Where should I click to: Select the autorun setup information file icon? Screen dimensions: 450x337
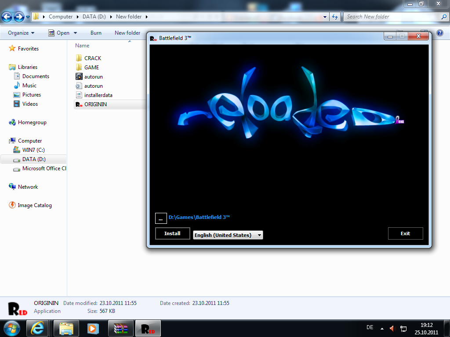(79, 86)
